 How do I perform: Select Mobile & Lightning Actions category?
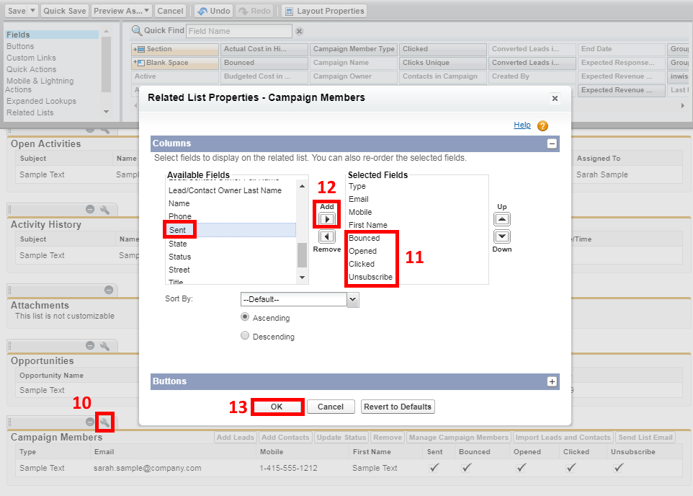point(40,85)
